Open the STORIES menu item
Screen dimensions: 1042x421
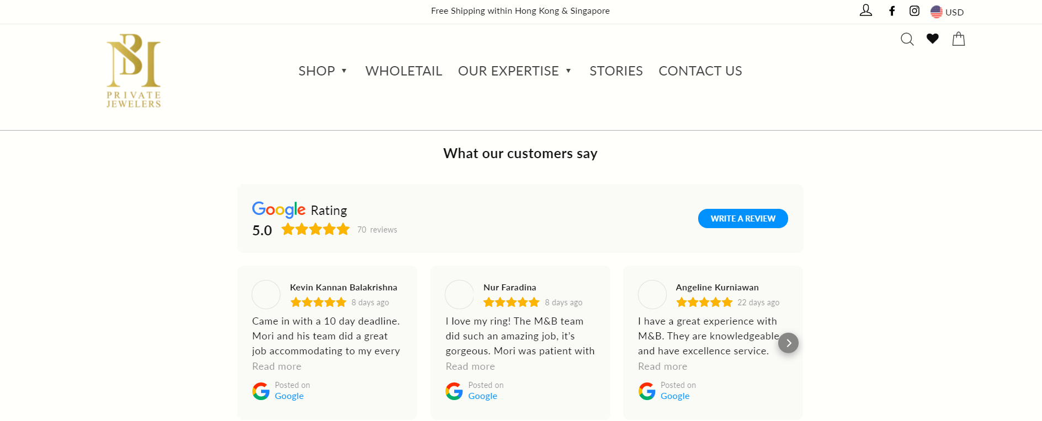tap(616, 71)
